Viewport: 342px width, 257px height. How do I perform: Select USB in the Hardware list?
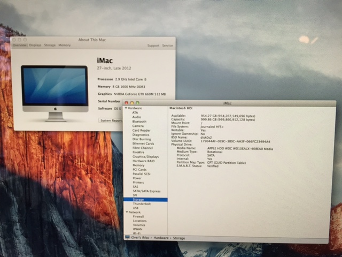pyautogui.click(x=136, y=208)
